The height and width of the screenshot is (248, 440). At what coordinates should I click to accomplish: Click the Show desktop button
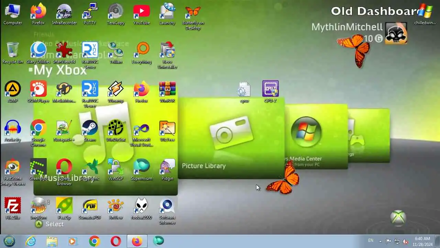[437, 241]
